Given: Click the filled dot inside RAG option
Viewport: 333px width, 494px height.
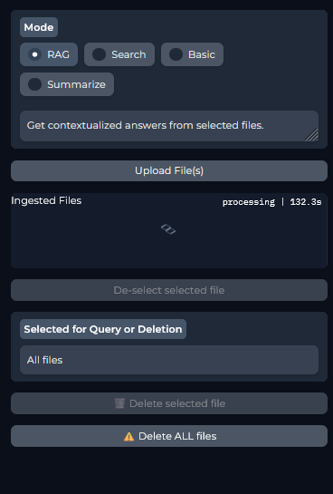Looking at the screenshot, I should (x=35, y=54).
